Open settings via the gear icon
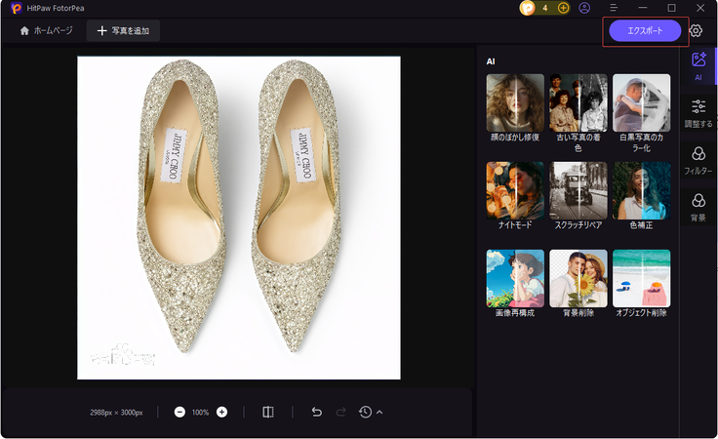The image size is (718, 439). pyautogui.click(x=696, y=30)
